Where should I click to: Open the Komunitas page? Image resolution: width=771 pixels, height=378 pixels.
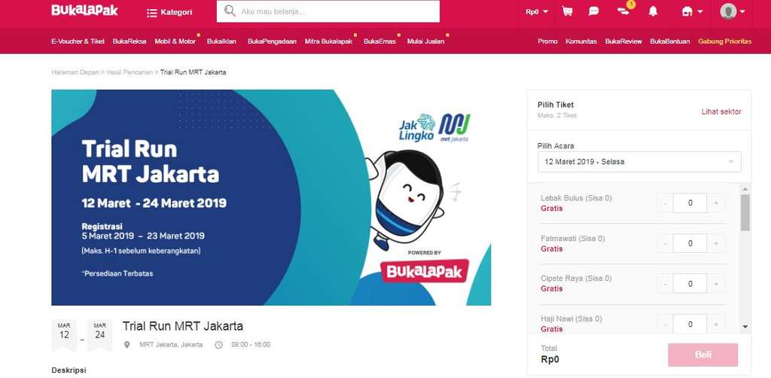pyautogui.click(x=581, y=41)
